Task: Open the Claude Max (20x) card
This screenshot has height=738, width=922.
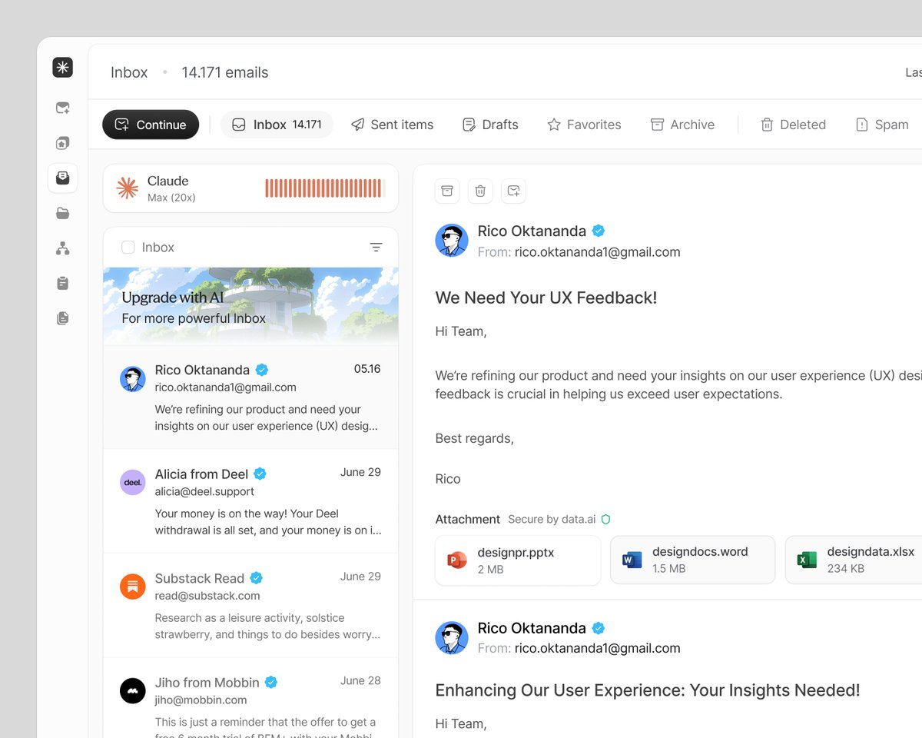Action: point(251,188)
